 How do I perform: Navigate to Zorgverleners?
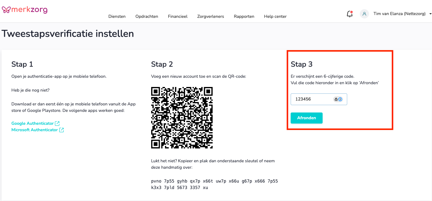pyautogui.click(x=210, y=17)
